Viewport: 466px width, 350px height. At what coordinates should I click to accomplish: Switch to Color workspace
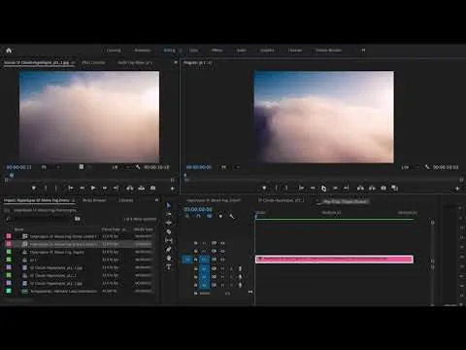click(194, 51)
